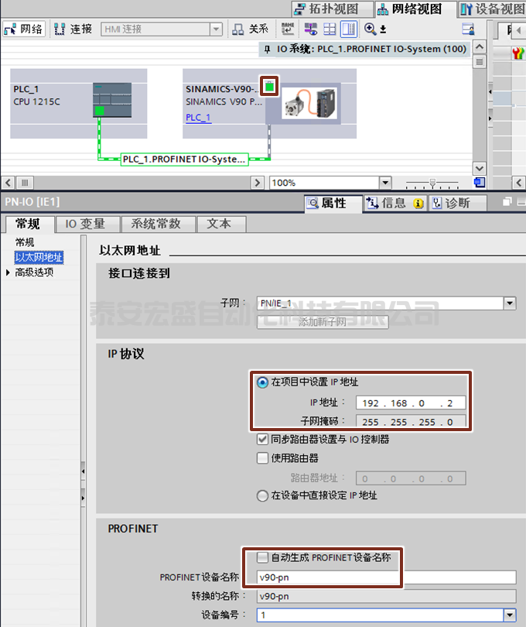Open the 子网 PN/IE_1 dropdown
The width and height of the screenshot is (526, 627).
tap(509, 303)
